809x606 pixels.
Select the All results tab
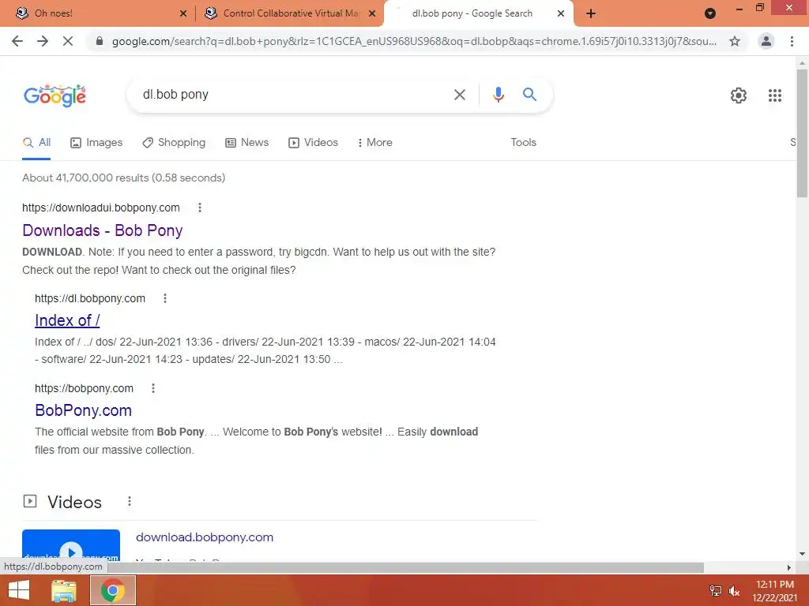[x=36, y=143]
